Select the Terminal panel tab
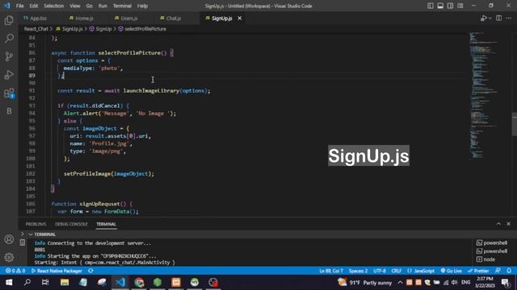This screenshot has height=290, width=517. (x=106, y=224)
